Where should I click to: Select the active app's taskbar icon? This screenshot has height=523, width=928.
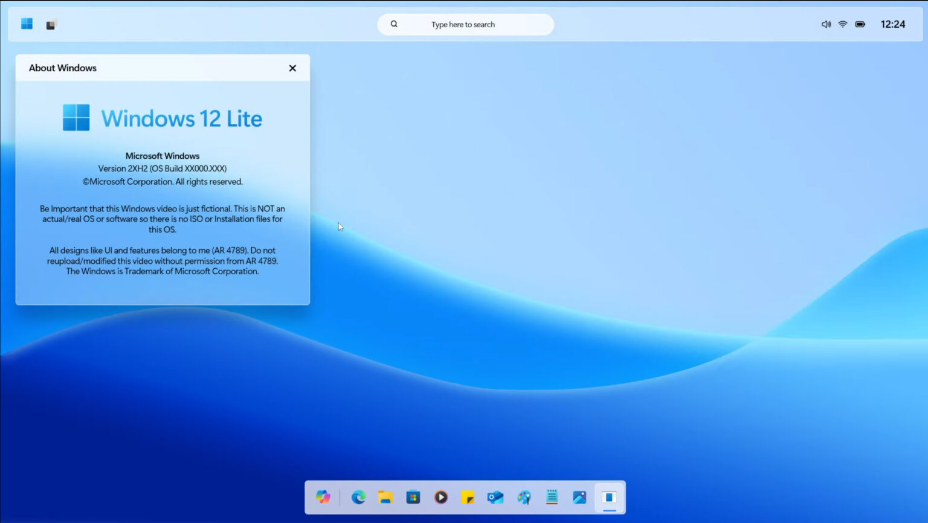tap(608, 497)
